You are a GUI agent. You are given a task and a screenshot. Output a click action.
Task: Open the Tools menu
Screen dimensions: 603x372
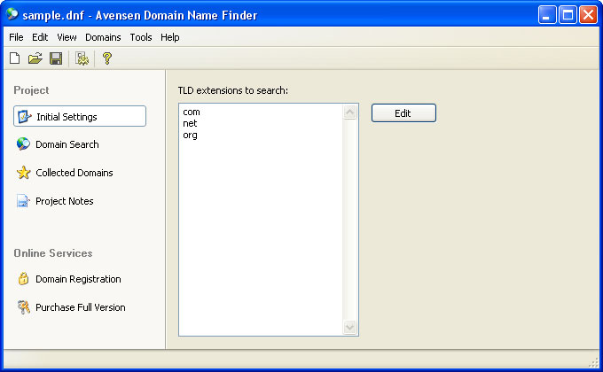click(x=141, y=37)
